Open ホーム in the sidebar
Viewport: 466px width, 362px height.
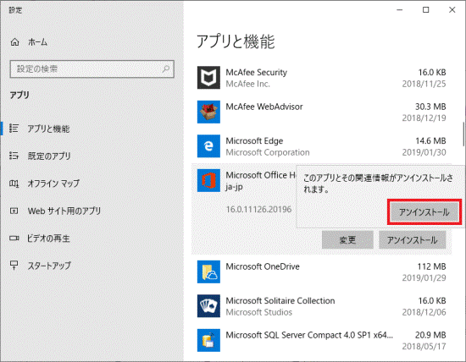[37, 42]
